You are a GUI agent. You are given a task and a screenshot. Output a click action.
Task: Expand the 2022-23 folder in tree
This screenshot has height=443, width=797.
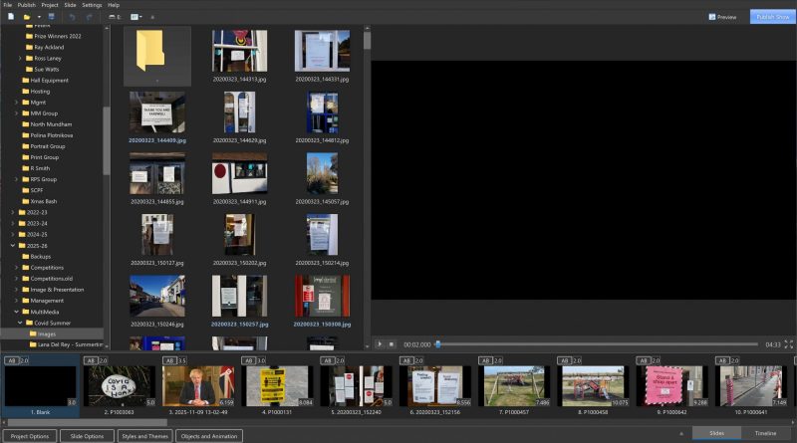tap(13, 211)
